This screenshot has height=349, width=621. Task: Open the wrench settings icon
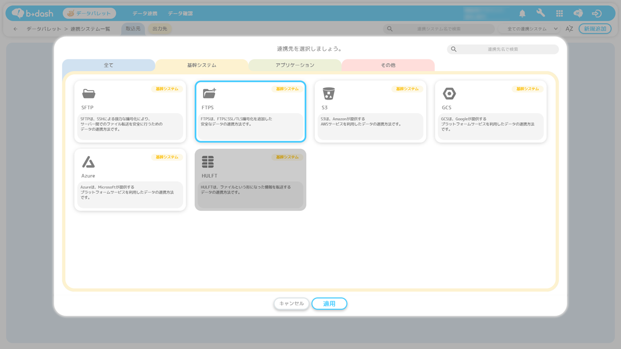540,13
